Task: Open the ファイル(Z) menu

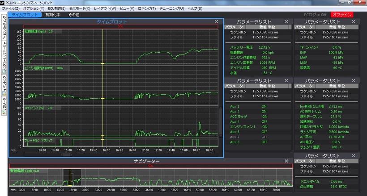Action: tap(11, 8)
